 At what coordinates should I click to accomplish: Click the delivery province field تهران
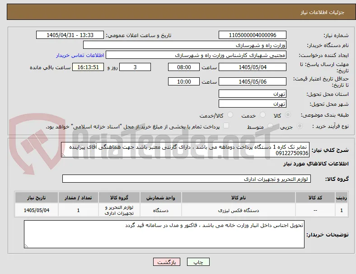pos(253,94)
